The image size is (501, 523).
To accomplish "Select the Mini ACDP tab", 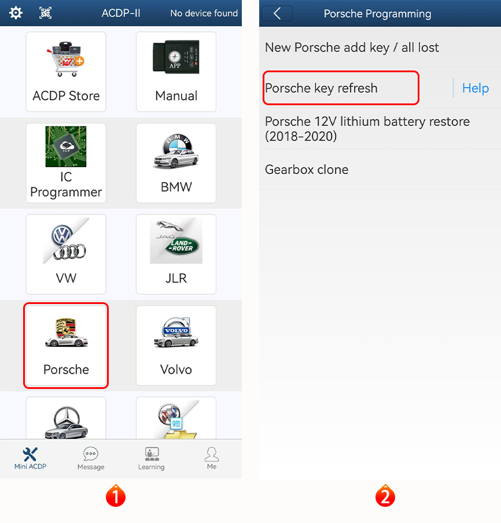I will click(x=31, y=459).
